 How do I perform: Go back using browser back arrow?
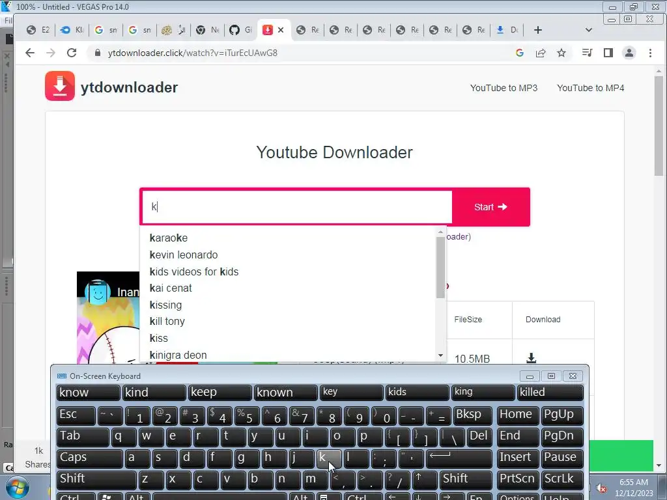tap(30, 53)
